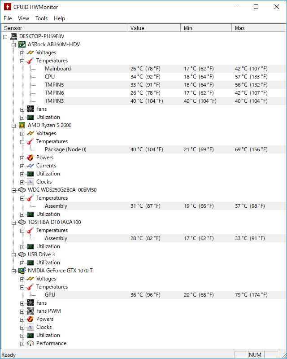The width and height of the screenshot is (287, 359).
Task: Open the Help menu
Action: coord(59,18)
